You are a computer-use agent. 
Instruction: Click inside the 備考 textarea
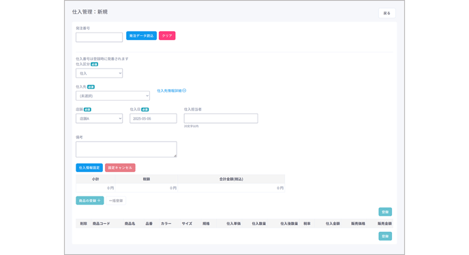(x=126, y=150)
